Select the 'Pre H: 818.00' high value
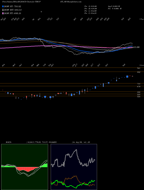144x190 pixels. point(90,9)
